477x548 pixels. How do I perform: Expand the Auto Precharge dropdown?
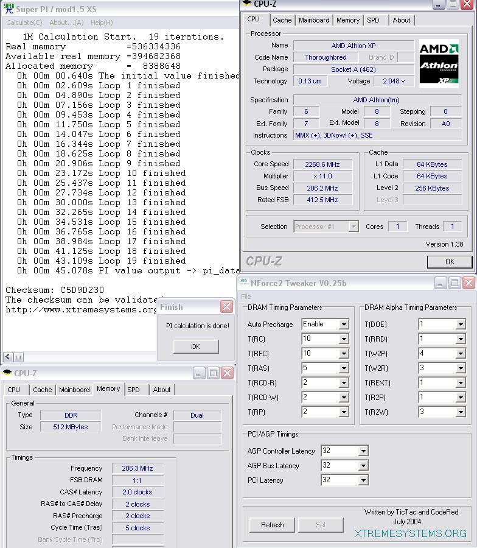[344, 325]
